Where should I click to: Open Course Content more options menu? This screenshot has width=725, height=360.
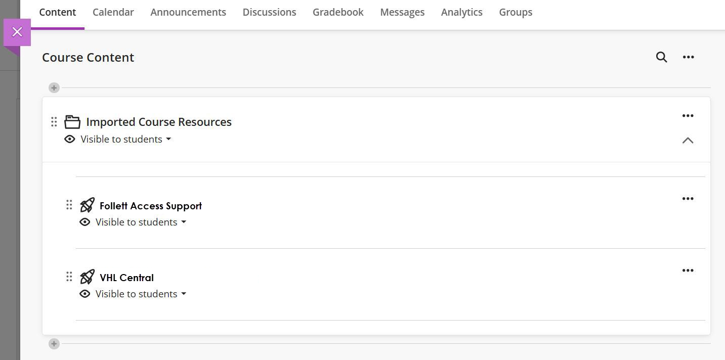tap(688, 57)
